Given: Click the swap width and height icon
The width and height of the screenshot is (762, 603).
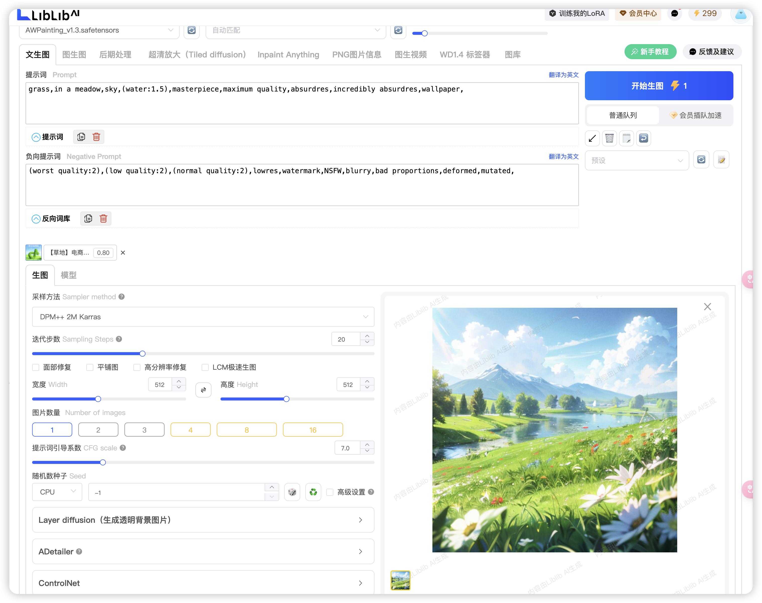Looking at the screenshot, I should click(203, 390).
